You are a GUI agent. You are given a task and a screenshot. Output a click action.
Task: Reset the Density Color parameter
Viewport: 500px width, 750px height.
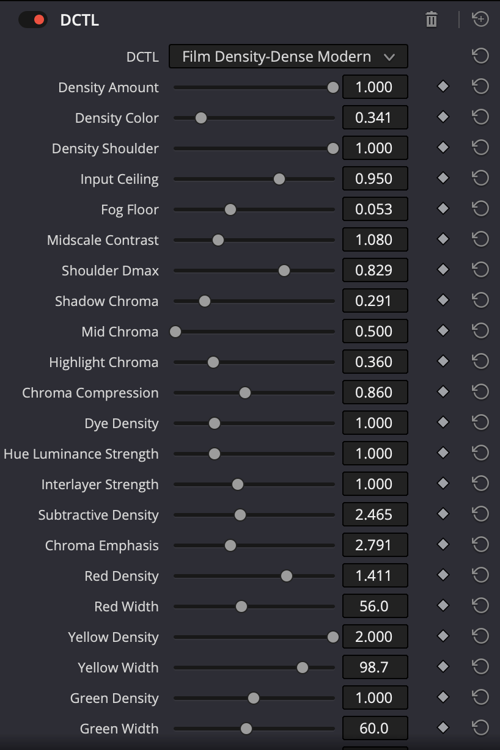pyautogui.click(x=480, y=117)
